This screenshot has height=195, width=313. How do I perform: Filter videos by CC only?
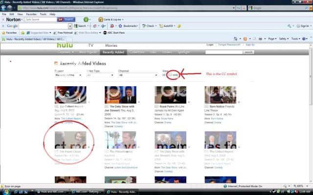[x=172, y=75]
